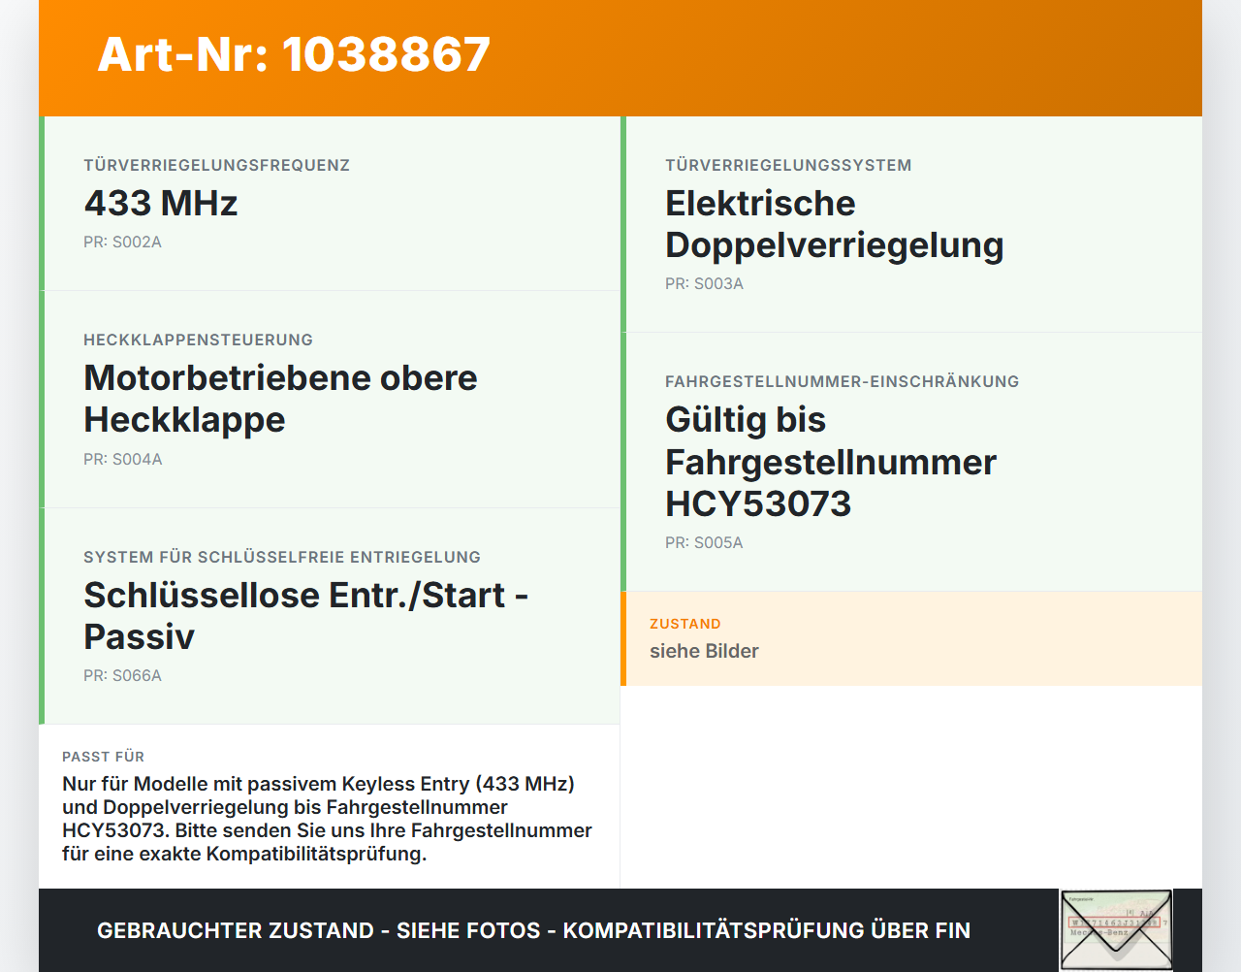Select Gültig bis Fahrgestellnummer HCY53073 text

tap(831, 462)
